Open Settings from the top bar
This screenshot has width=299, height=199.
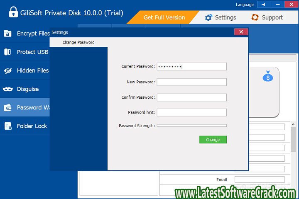coord(221,17)
